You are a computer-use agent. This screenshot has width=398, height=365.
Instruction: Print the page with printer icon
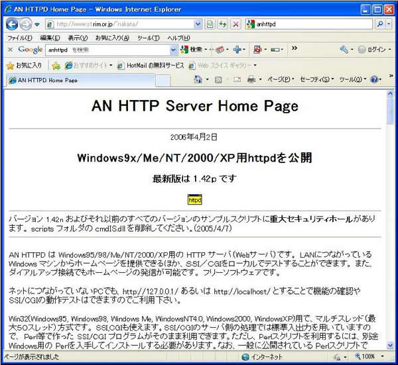(251, 79)
